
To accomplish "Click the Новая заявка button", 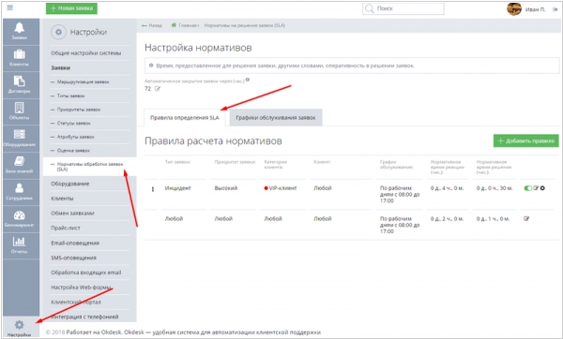I will coord(71,8).
